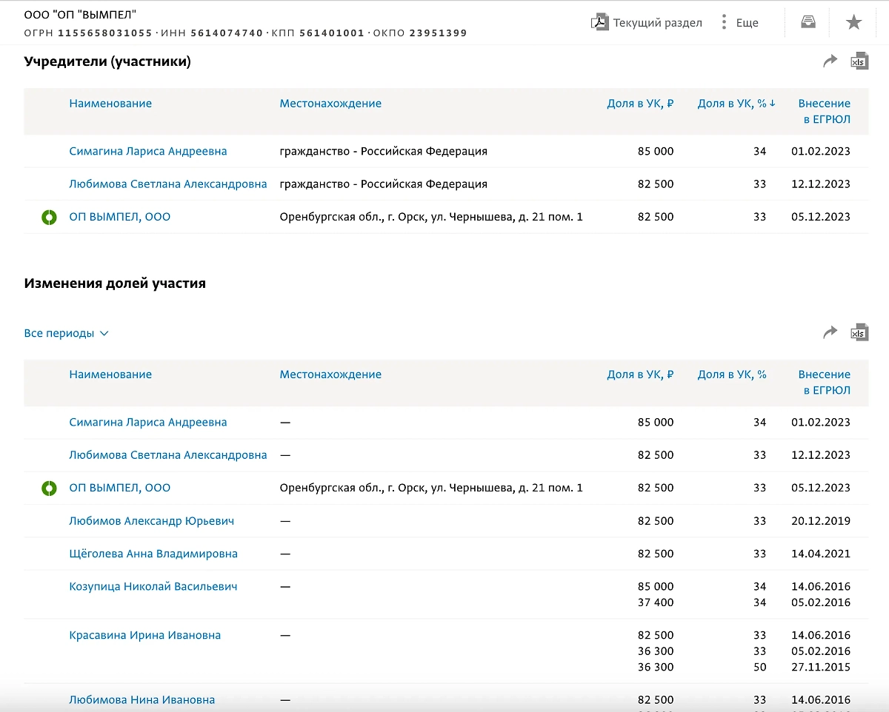Click the share arrow above Изменения долей participation table
Screen dimensions: 889x712
pyautogui.click(x=830, y=332)
